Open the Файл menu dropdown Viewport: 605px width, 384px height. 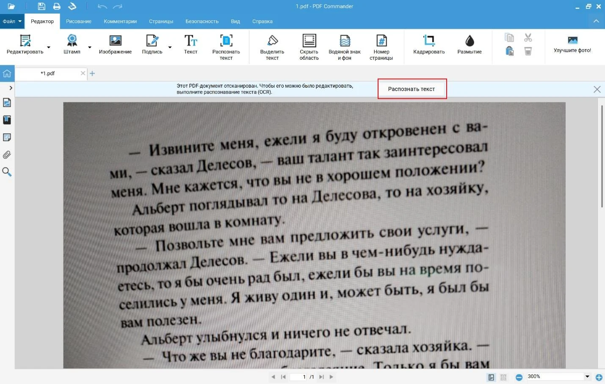tap(12, 21)
